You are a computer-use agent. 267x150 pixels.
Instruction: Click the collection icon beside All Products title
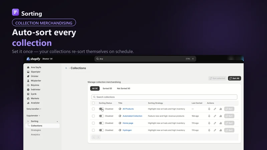tap(120, 109)
